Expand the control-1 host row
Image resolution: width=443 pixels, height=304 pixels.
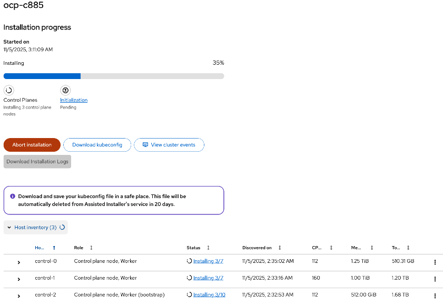tap(19, 279)
